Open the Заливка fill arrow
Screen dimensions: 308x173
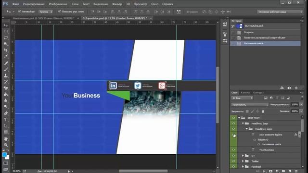pyautogui.click(x=301, y=111)
